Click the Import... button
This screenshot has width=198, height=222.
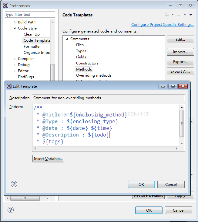tap(180, 52)
